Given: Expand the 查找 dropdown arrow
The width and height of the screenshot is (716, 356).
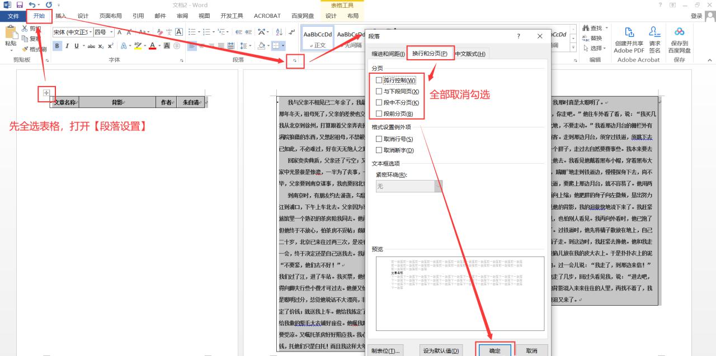Looking at the screenshot, I should (606, 28).
